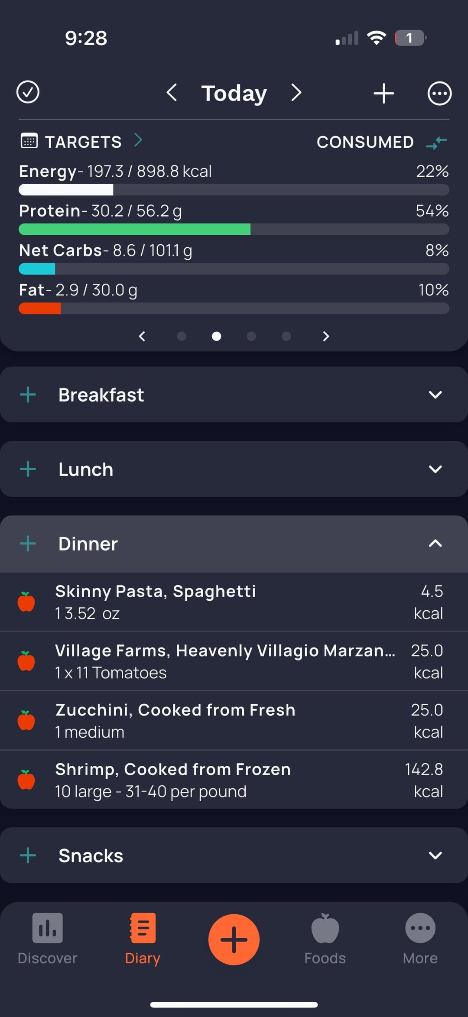This screenshot has height=1017, width=468.
Task: Expand the Breakfast section chevron
Action: 435,395
